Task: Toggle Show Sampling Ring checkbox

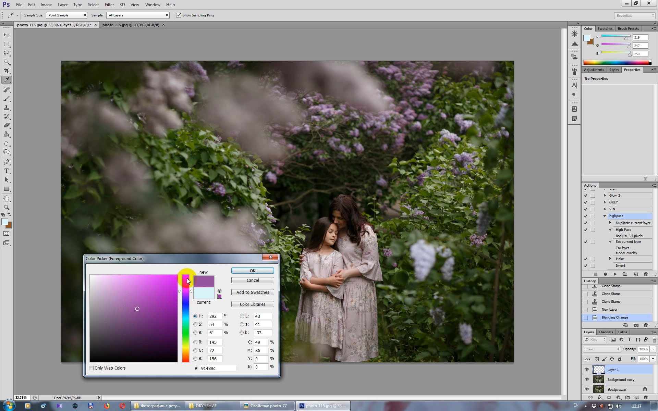Action: [x=179, y=15]
